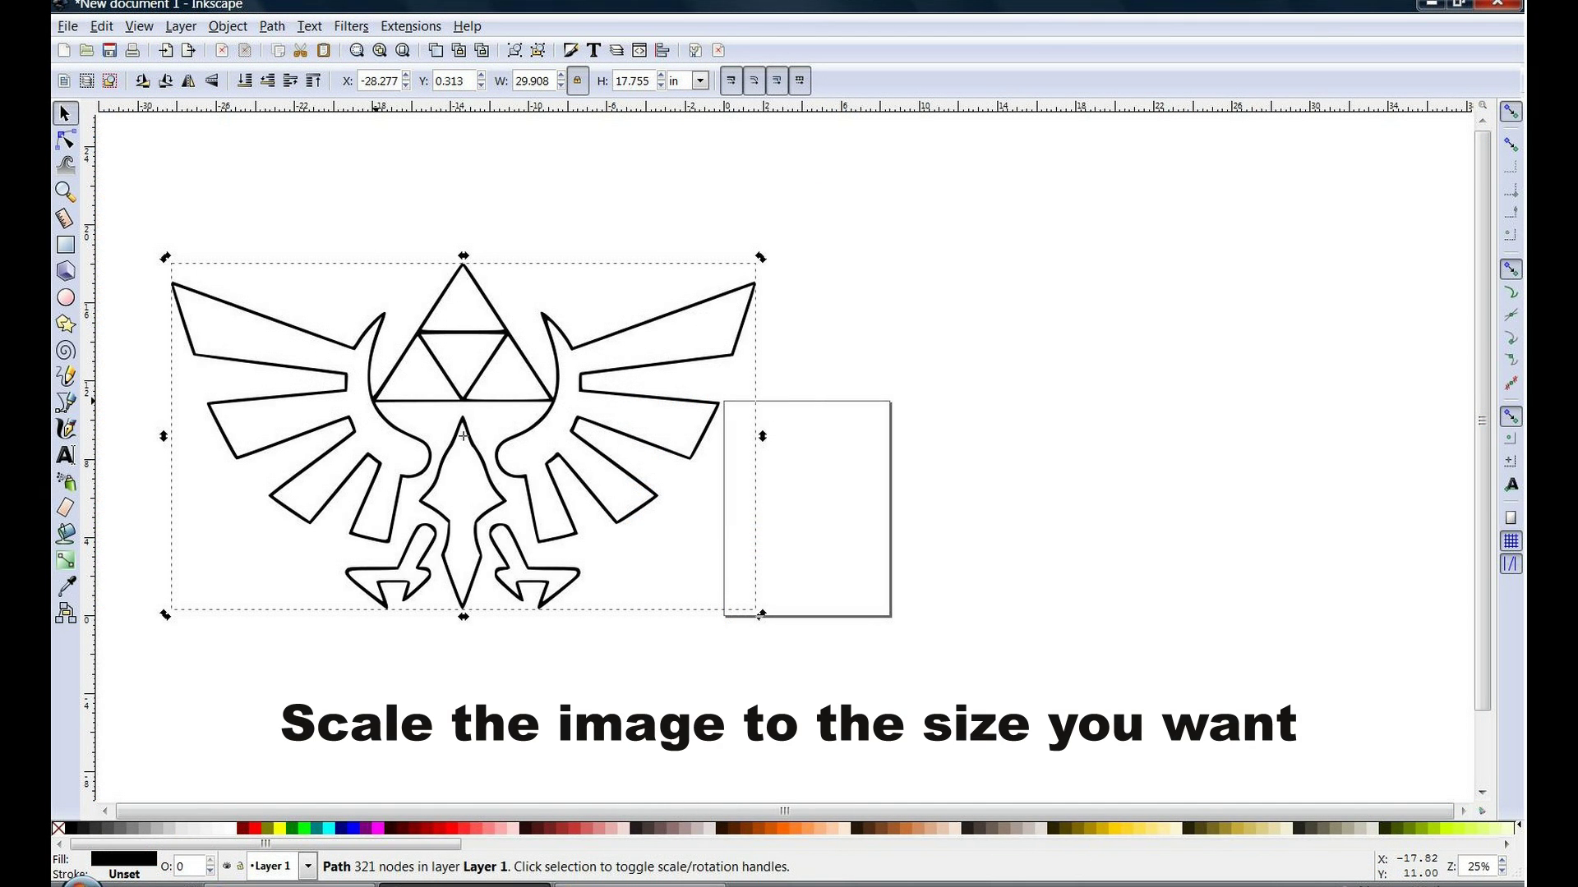1578x887 pixels.
Task: Select the Dropper color picker tool
Action: click(x=65, y=586)
